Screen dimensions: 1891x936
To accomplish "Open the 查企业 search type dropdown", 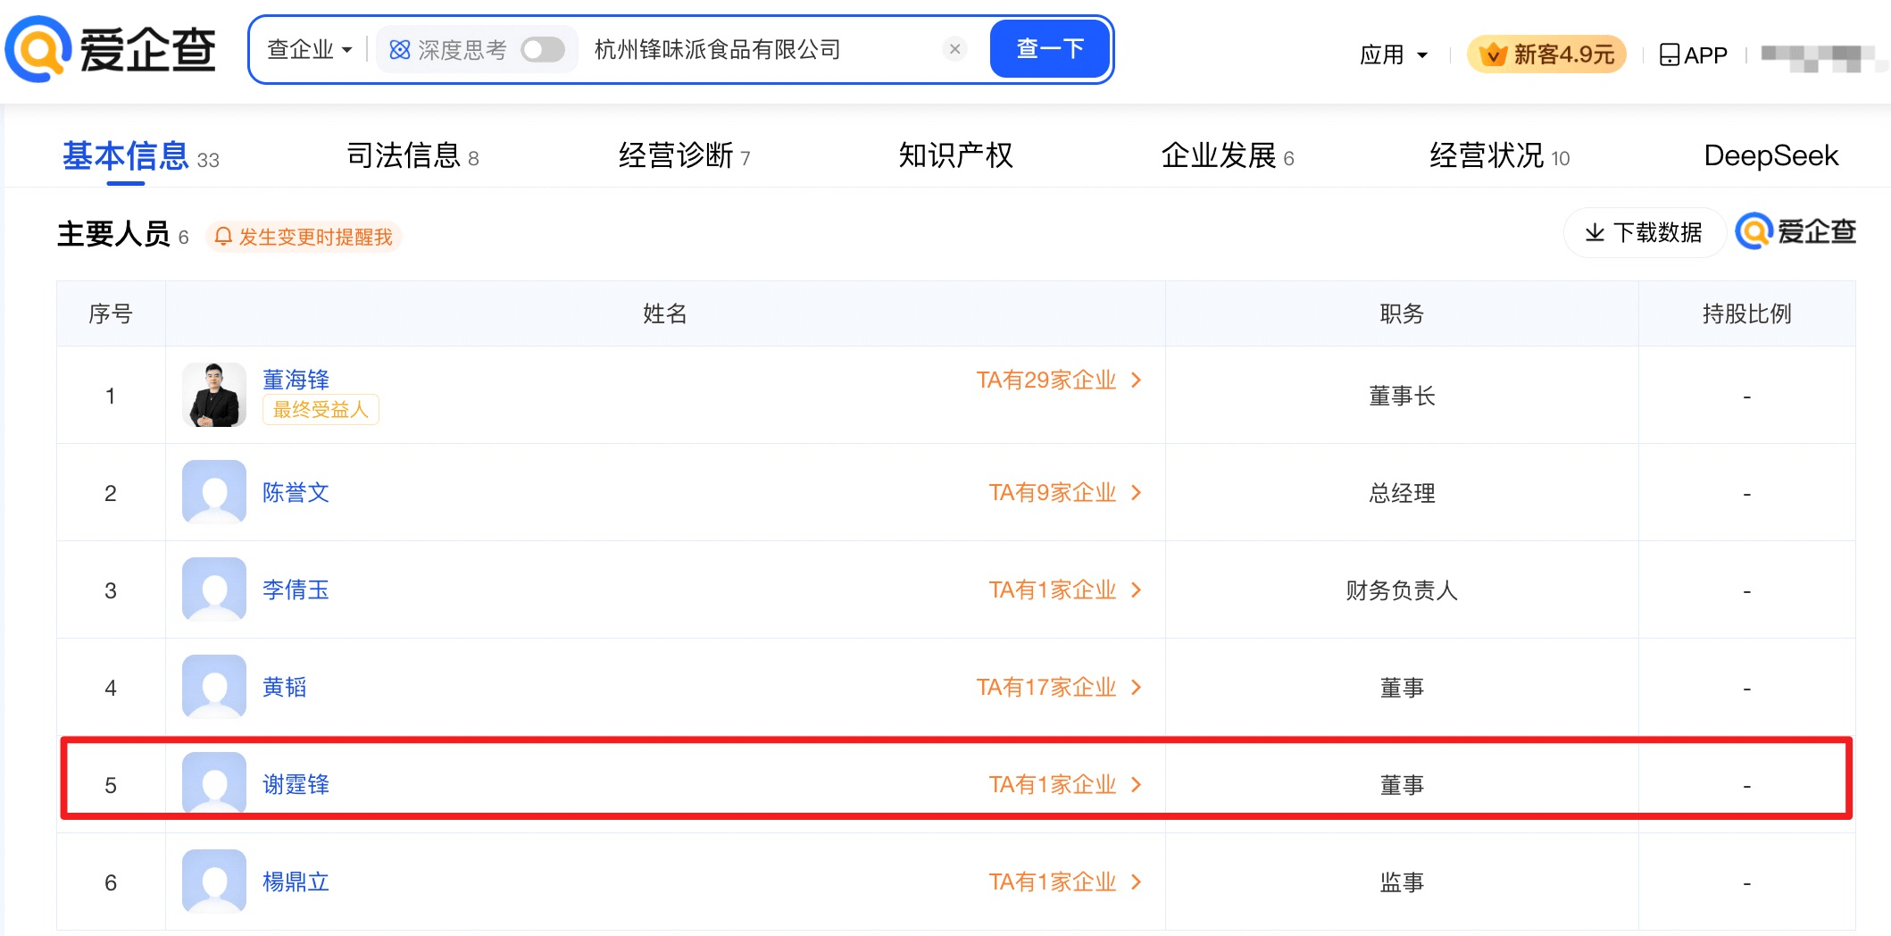I will coord(310,49).
